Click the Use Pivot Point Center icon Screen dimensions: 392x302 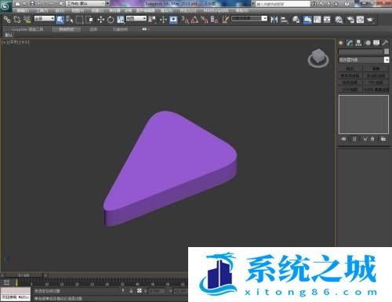coord(152,20)
